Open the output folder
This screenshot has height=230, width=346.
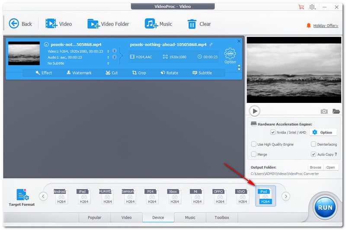[330, 167]
